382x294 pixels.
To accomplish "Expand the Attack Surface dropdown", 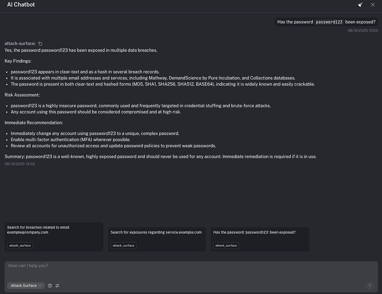I will pos(25,286).
